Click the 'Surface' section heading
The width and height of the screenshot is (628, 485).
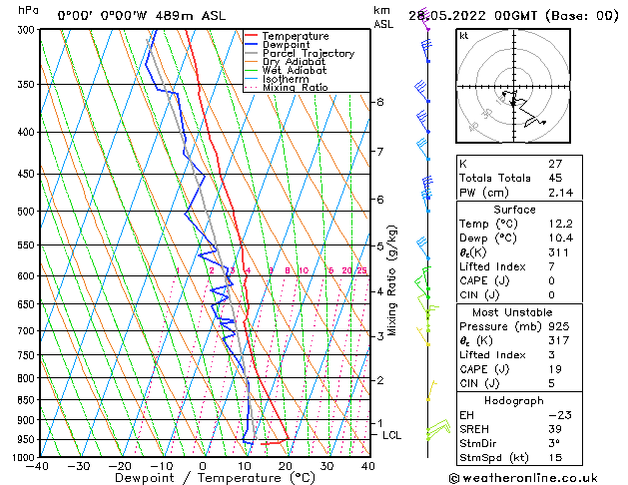pyautogui.click(x=514, y=210)
